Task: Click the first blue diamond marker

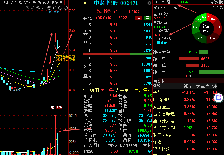Action: (x=50, y=12)
